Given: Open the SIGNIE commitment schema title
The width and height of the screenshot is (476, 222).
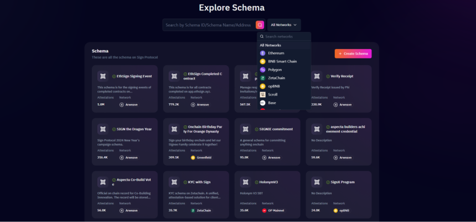Looking at the screenshot, I should (x=276, y=129).
